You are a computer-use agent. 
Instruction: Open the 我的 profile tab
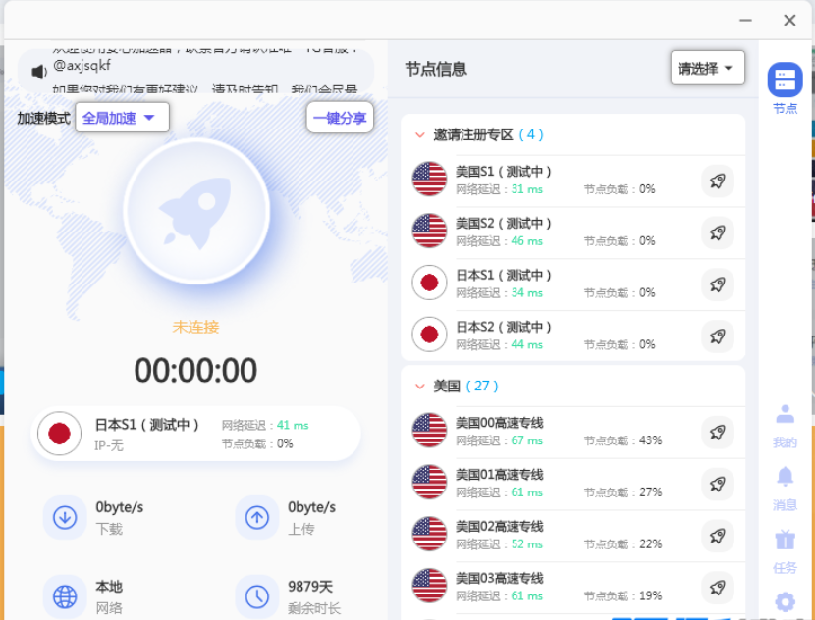pos(785,425)
